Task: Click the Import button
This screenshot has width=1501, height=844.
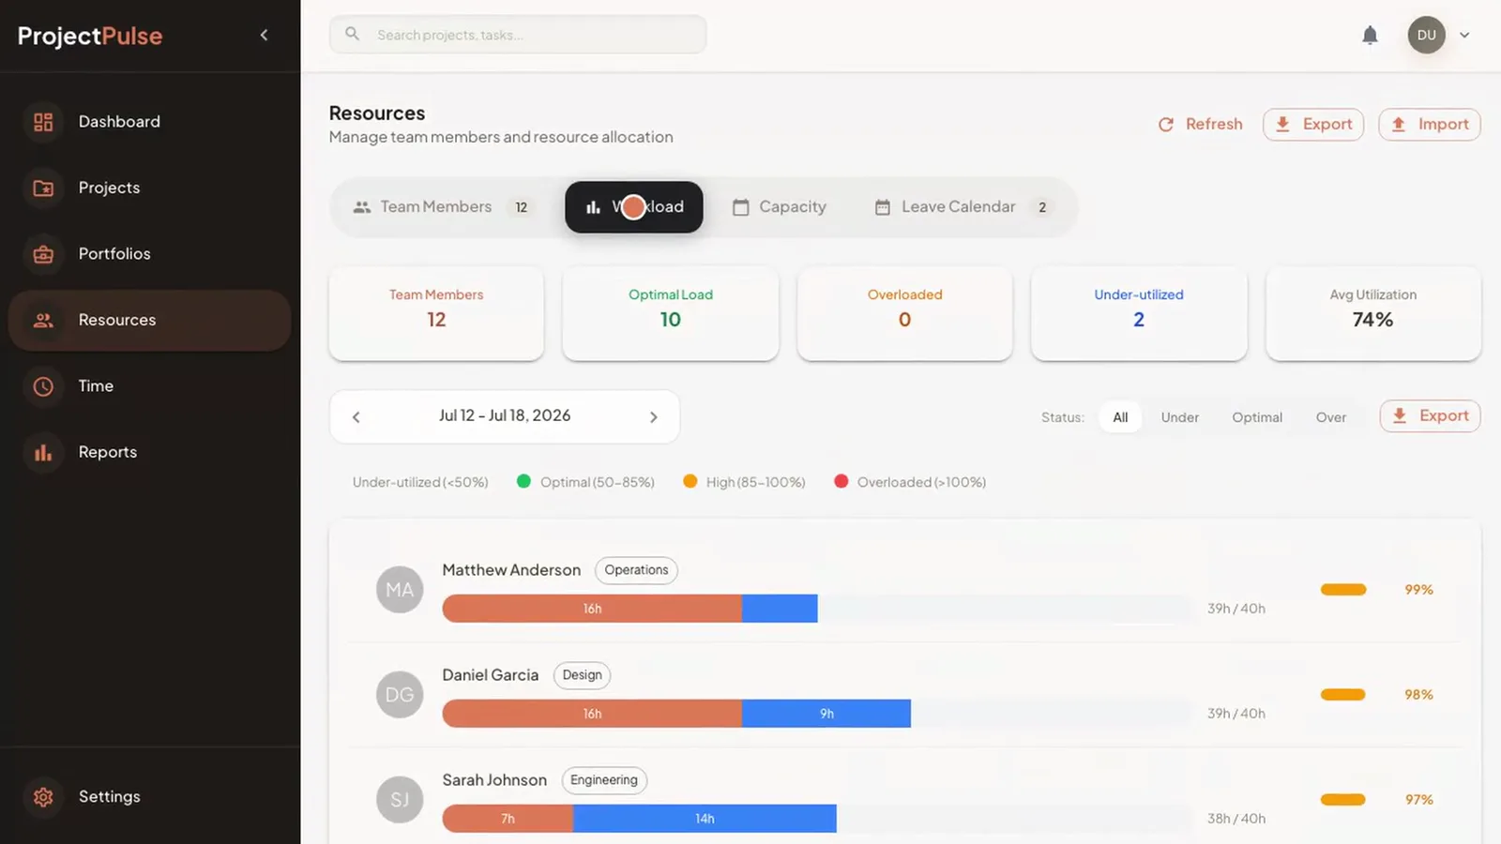Action: click(1430, 124)
